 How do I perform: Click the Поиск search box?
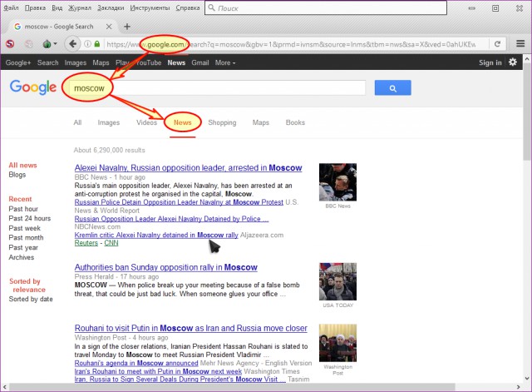coord(326,7)
